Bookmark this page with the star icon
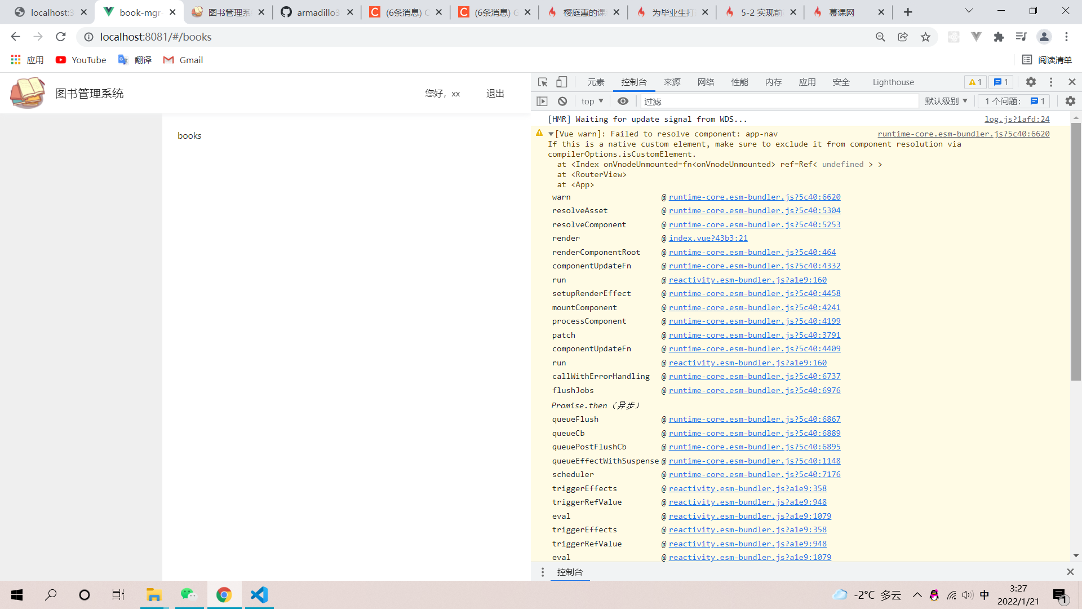Image resolution: width=1082 pixels, height=609 pixels. (925, 37)
